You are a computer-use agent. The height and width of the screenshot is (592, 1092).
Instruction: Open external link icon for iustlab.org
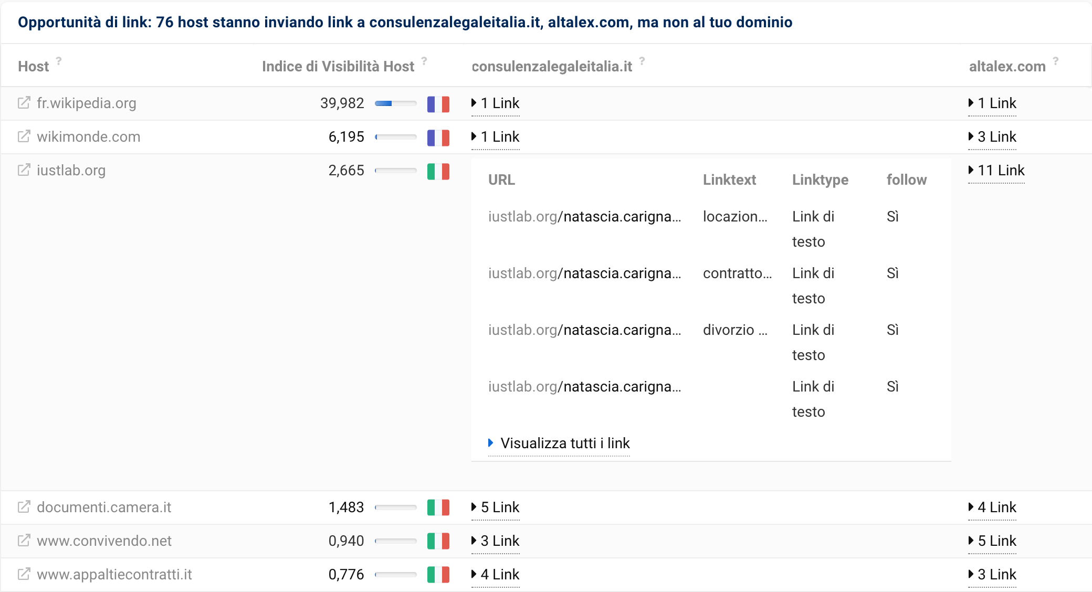(x=24, y=170)
